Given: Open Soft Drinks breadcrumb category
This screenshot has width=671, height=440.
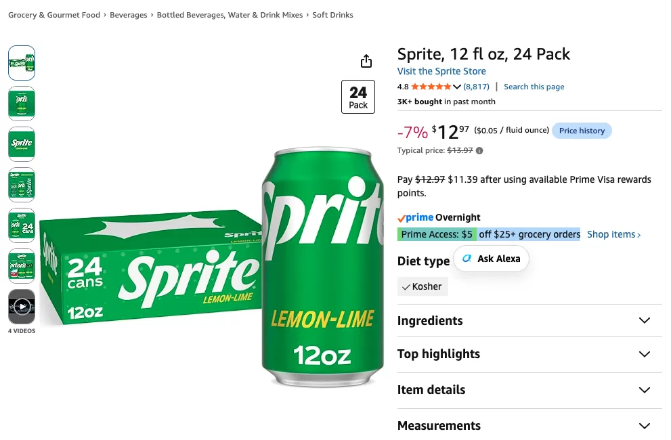Looking at the screenshot, I should tap(332, 15).
